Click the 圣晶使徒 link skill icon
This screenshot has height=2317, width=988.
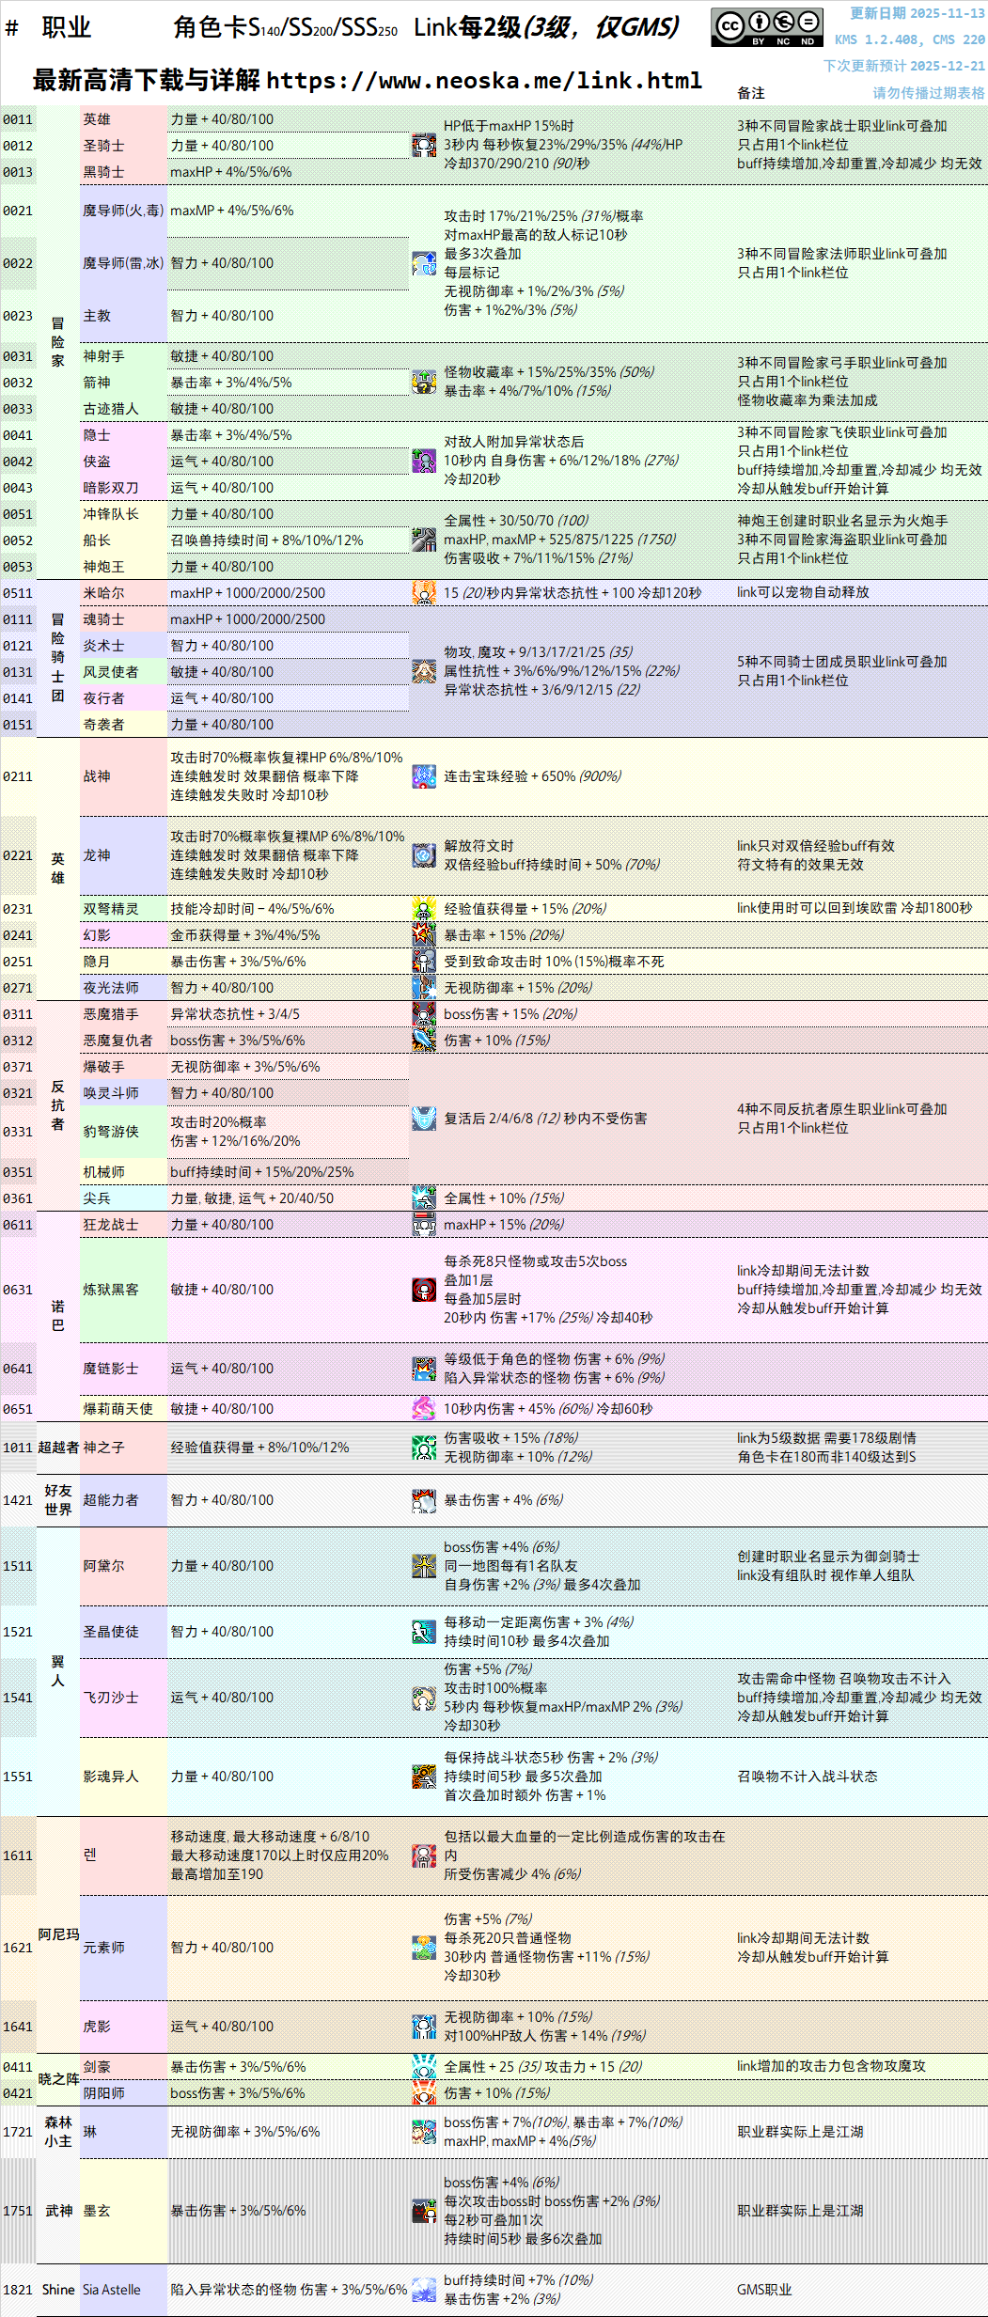coord(424,1632)
